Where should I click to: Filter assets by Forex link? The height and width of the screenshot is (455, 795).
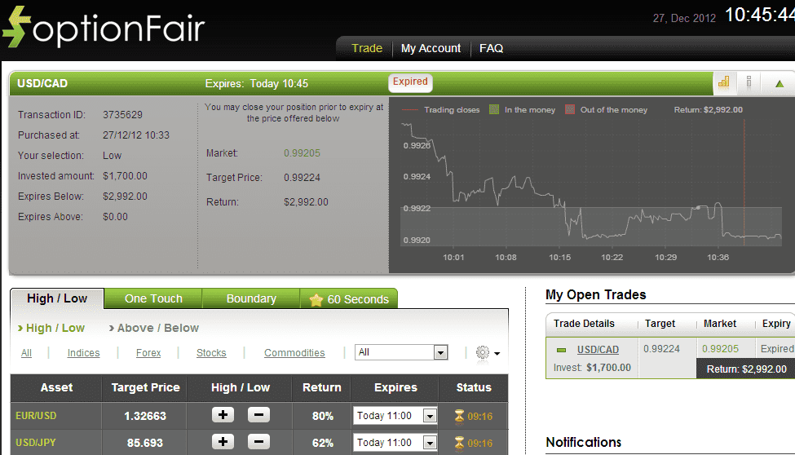148,353
